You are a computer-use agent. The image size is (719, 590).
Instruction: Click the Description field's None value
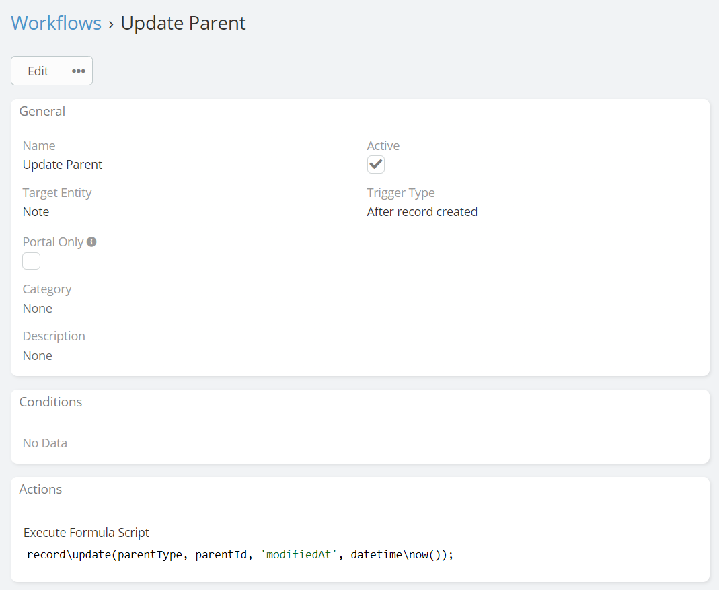coord(38,356)
